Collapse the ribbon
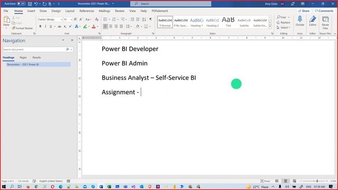The width and height of the screenshot is (338, 190). point(335,34)
